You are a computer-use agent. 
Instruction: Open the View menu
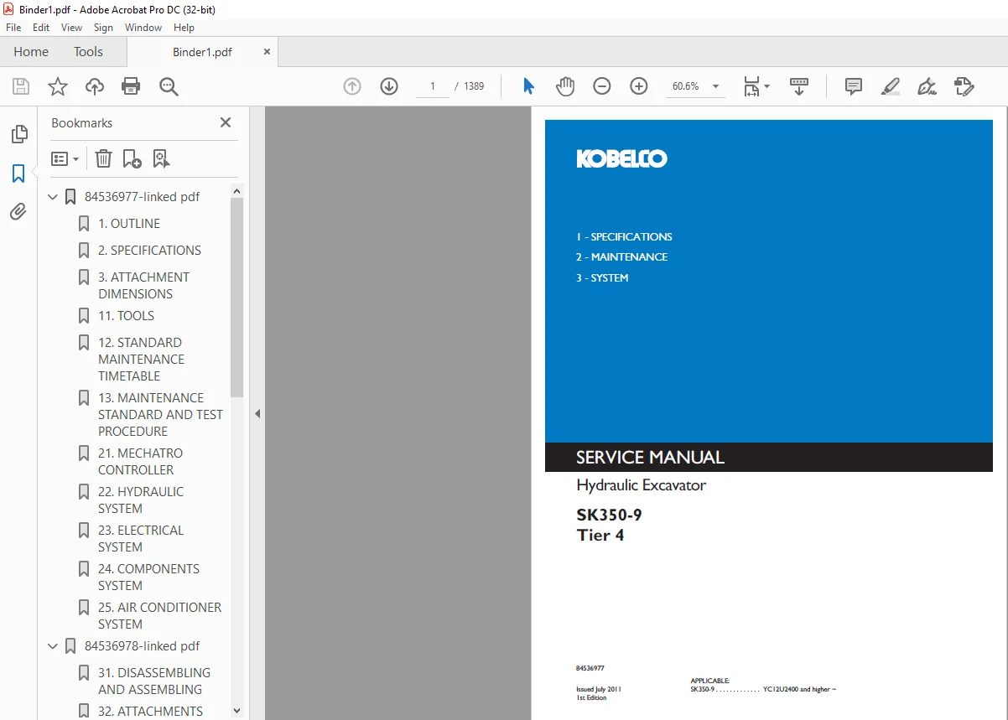tap(72, 28)
